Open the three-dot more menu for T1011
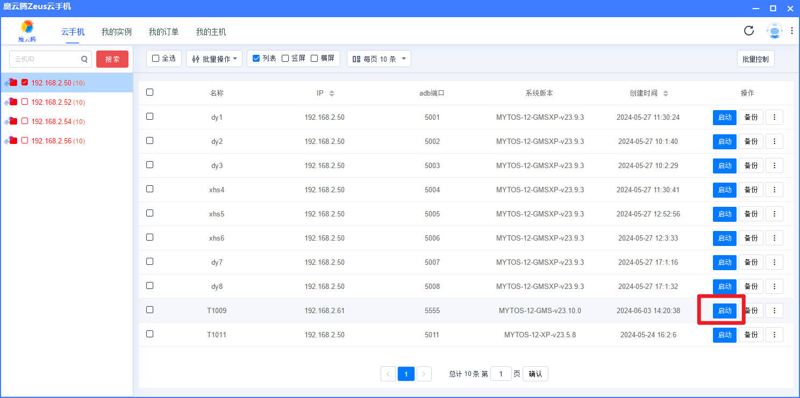This screenshot has width=800, height=398. pyautogui.click(x=774, y=335)
